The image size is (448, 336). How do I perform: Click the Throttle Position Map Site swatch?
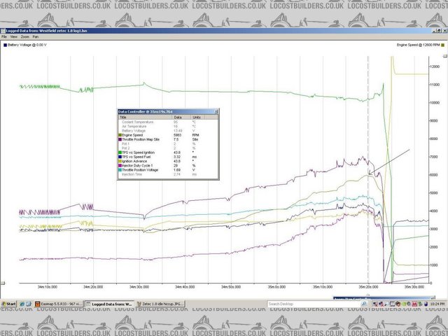point(120,139)
